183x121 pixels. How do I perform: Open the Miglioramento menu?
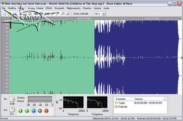73,8
